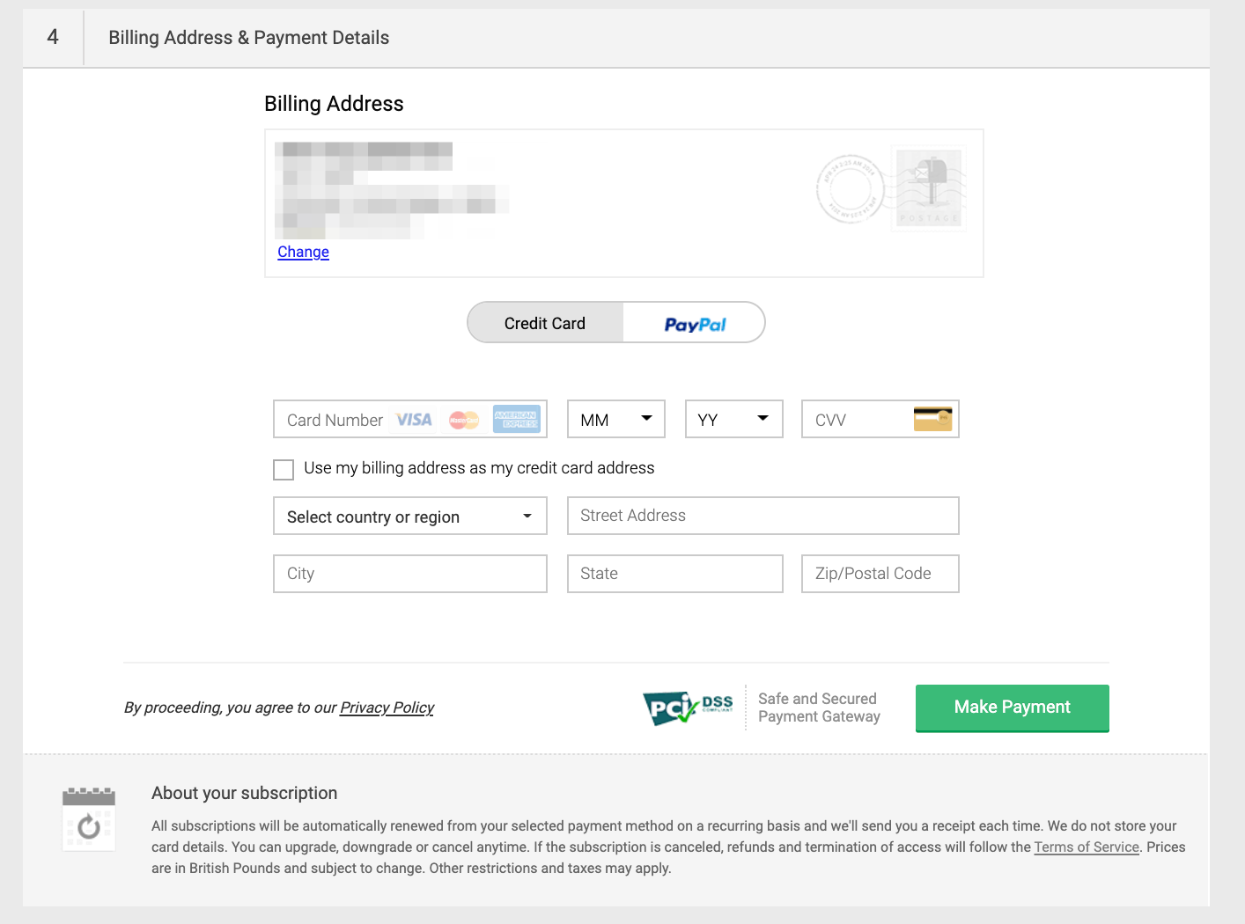Expand the Select country or region dropdown
This screenshot has width=1245, height=924.
pos(409,517)
